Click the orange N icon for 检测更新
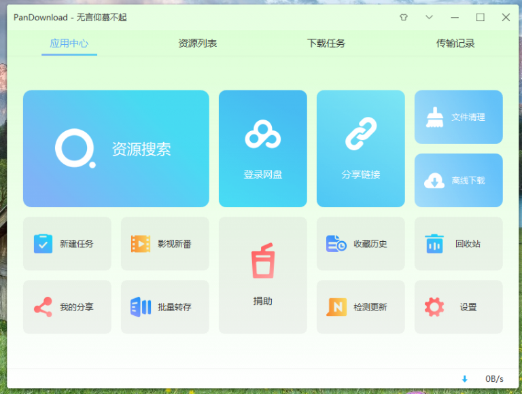The height and width of the screenshot is (394, 522). coord(336,307)
